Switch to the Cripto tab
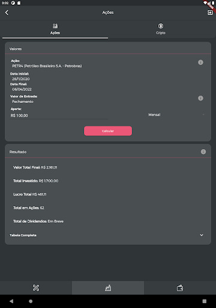Viewport: 216px width, 308px height. pos(161,29)
